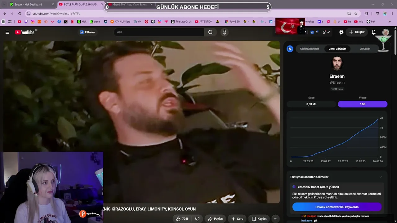Viewport: 397px width, 223px height.
Task: Open the X (Twitter) bookmark icon
Action: tap(66, 22)
